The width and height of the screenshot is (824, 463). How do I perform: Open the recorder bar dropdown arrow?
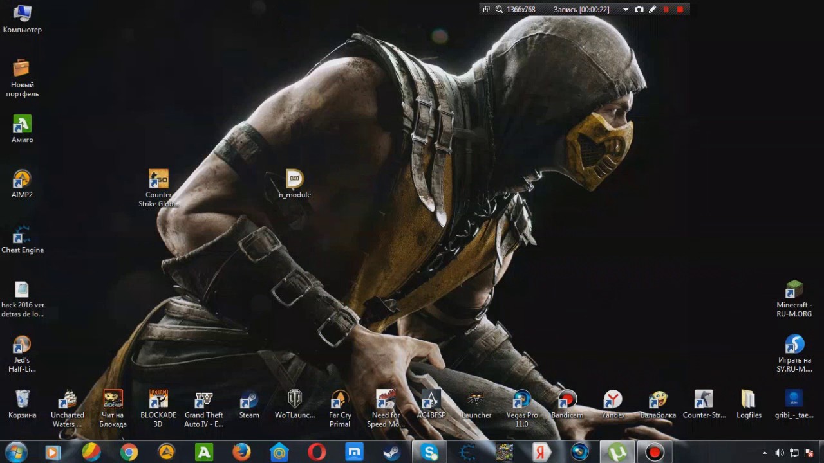[625, 10]
